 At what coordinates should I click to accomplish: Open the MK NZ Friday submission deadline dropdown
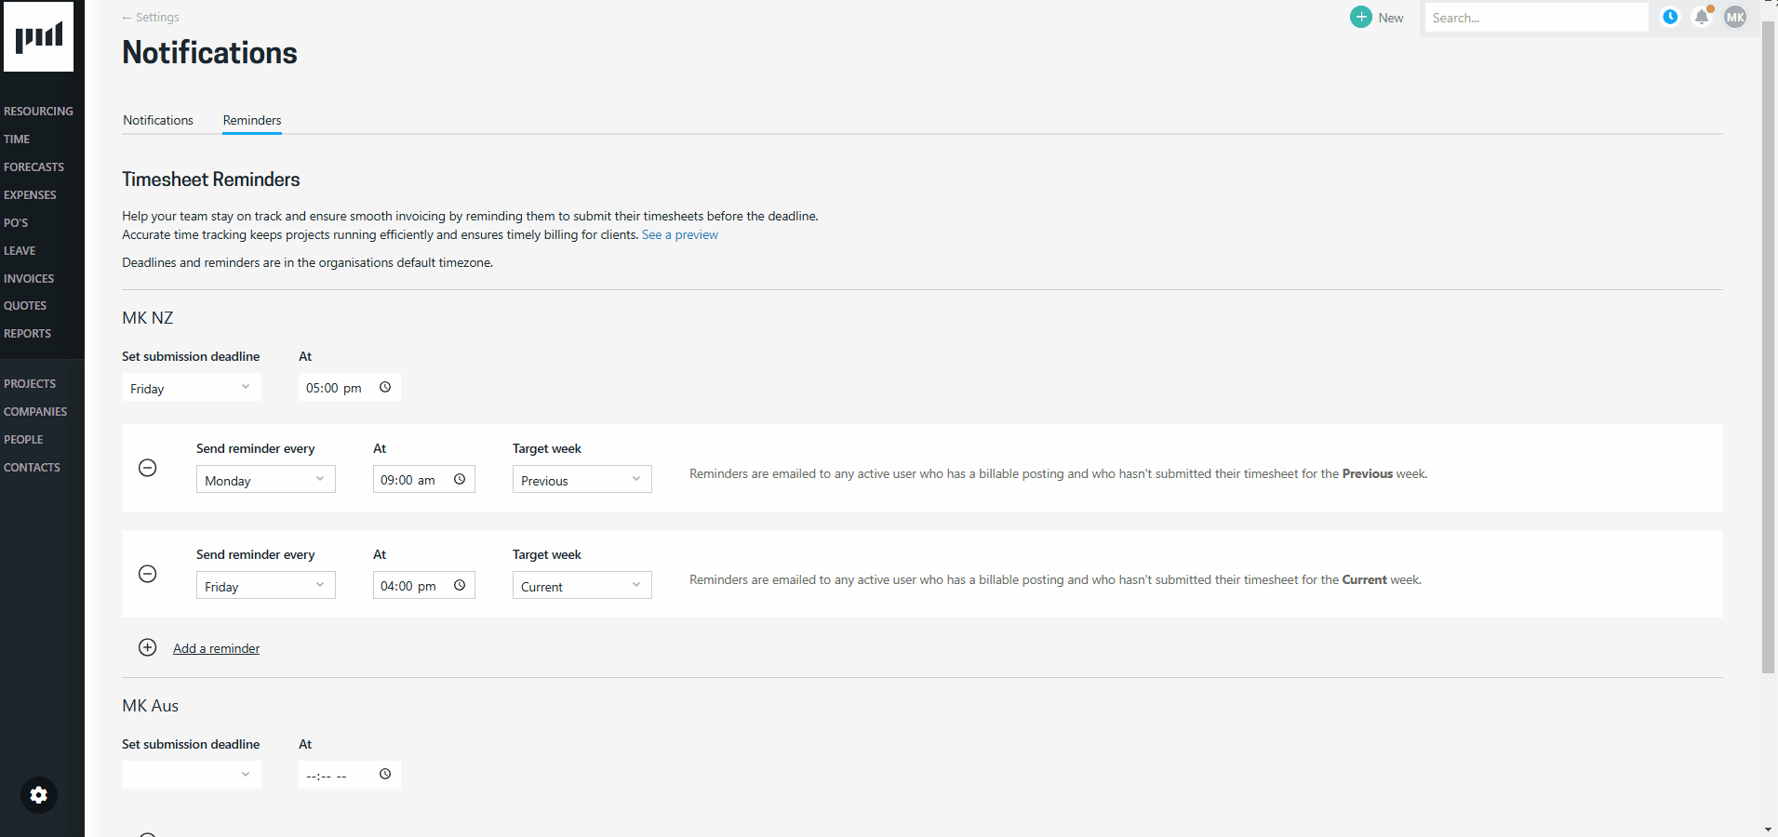coord(191,388)
